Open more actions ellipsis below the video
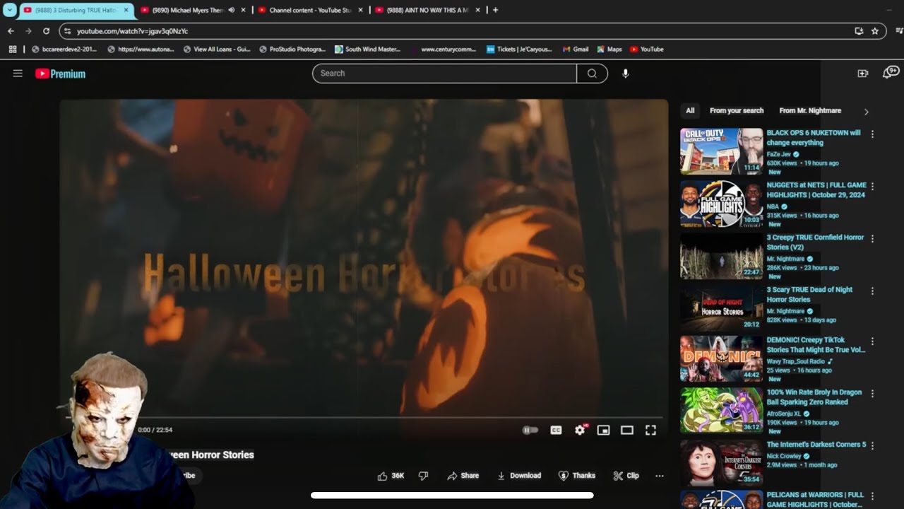 pyautogui.click(x=660, y=476)
